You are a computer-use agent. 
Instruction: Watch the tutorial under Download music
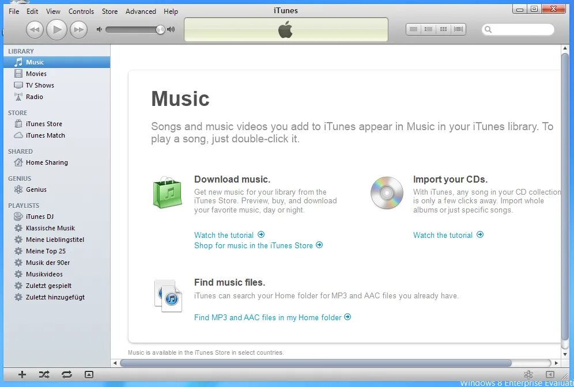tap(229, 235)
